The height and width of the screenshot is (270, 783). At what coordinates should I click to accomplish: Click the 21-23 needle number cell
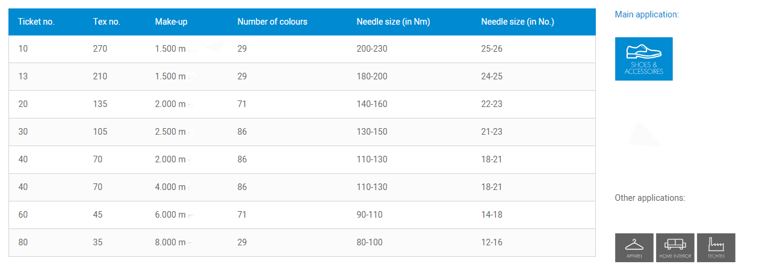coord(492,132)
